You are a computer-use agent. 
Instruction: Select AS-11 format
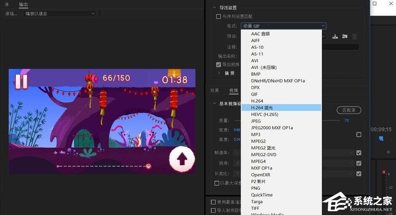point(281,54)
